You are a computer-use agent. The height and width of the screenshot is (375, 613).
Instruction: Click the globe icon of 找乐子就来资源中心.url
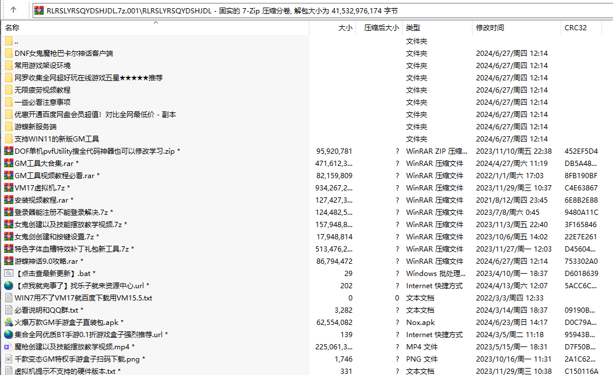point(8,285)
